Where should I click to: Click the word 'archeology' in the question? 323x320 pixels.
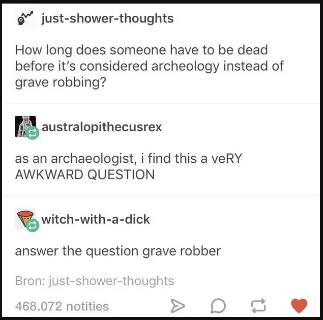185,67
